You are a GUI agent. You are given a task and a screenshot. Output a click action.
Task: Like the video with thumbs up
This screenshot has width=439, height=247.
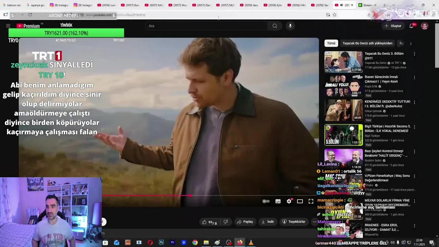click(210, 222)
